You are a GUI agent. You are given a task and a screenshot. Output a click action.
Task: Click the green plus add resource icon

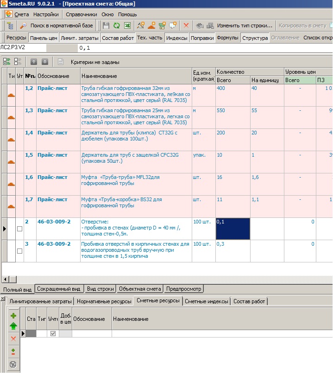click(13, 316)
